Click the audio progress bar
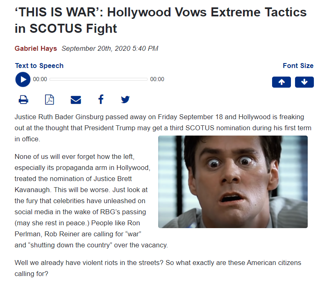Viewport: 336px width, 283px height. [99, 79]
